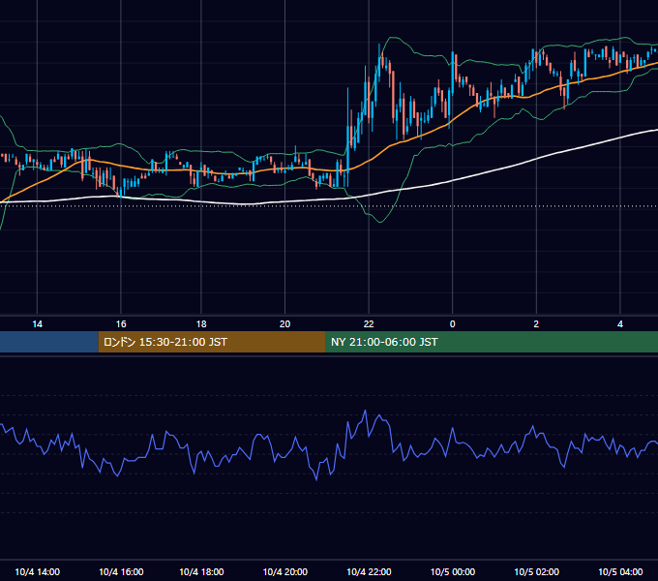Click the 18 hour label on price chart axis
This screenshot has height=581, width=658.
201,324
